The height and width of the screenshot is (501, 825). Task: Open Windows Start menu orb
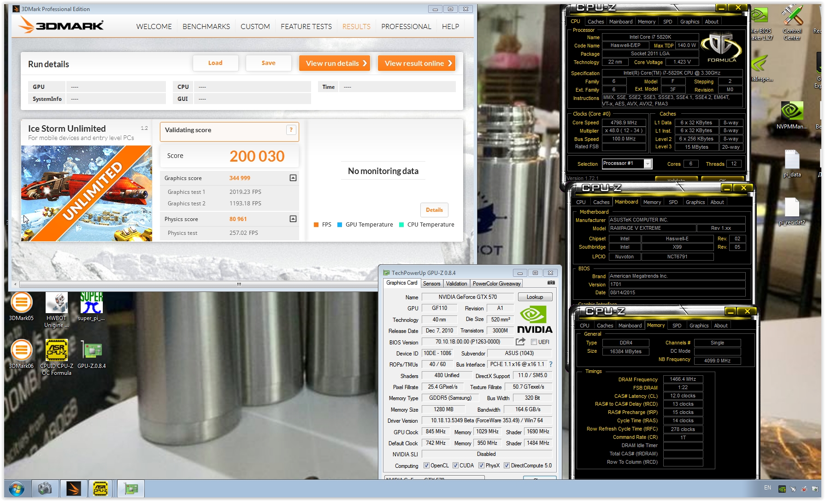pos(16,489)
